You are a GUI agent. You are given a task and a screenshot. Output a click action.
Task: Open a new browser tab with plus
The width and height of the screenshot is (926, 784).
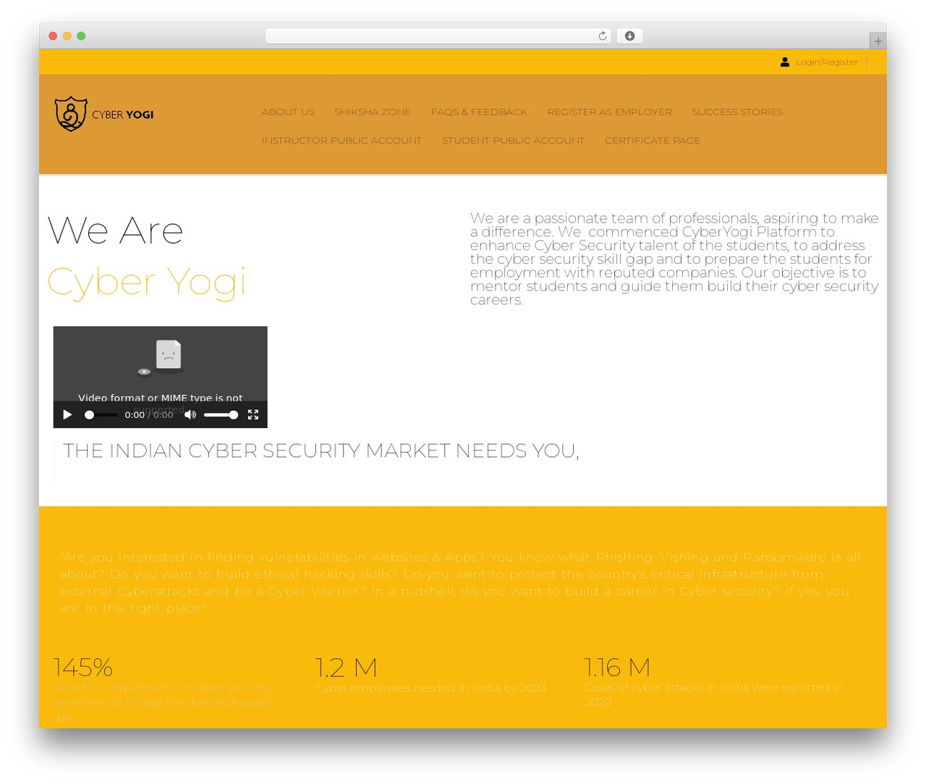coord(878,41)
